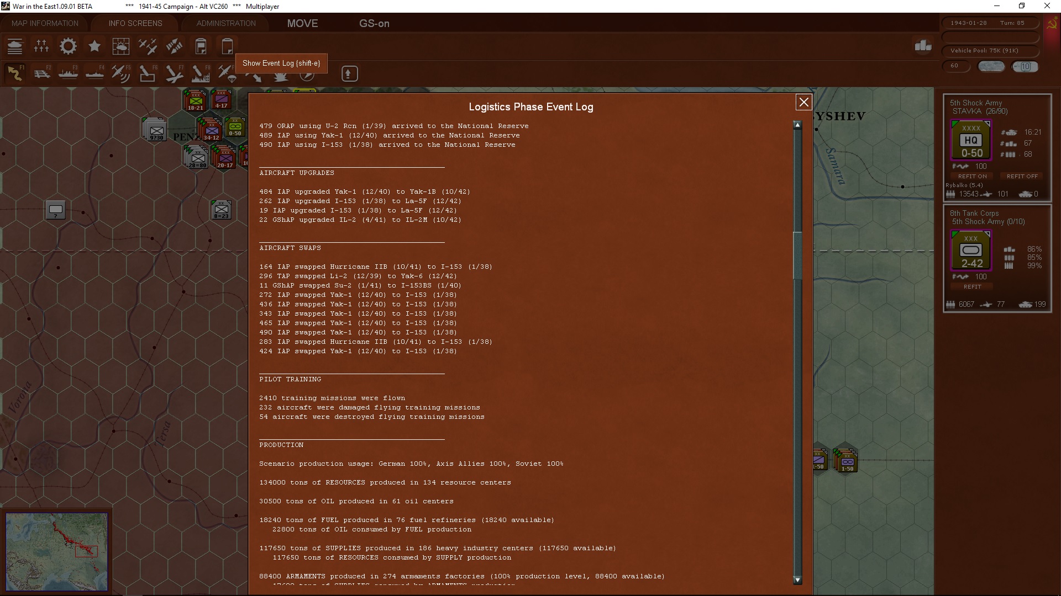Toggle REFIT for 8th Tank Corps
The height and width of the screenshot is (596, 1061).
tap(972, 286)
